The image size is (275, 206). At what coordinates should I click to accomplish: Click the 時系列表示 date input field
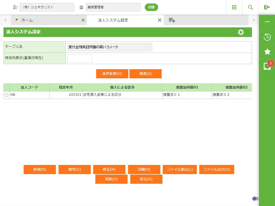[79, 58]
